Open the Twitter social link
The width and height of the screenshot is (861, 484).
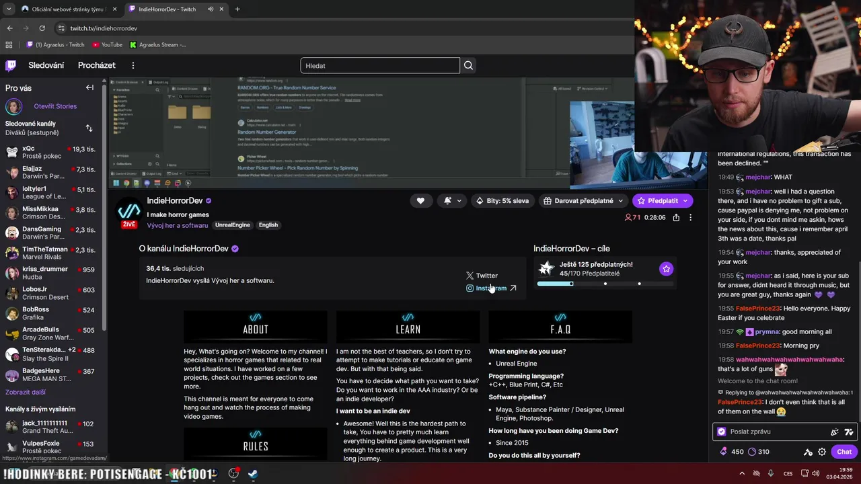pos(482,276)
